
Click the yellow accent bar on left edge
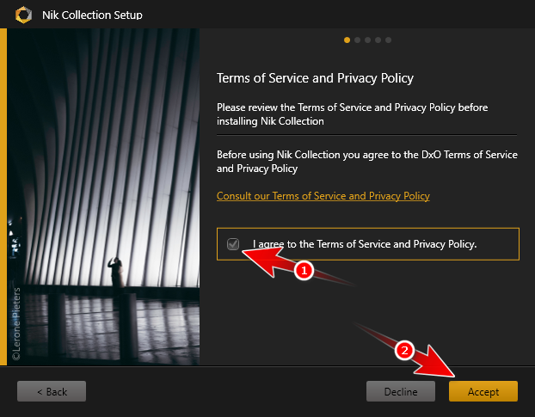point(3,198)
